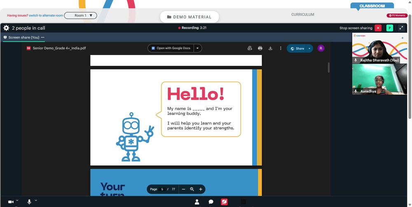Expand microphone options chevron

click(36, 200)
